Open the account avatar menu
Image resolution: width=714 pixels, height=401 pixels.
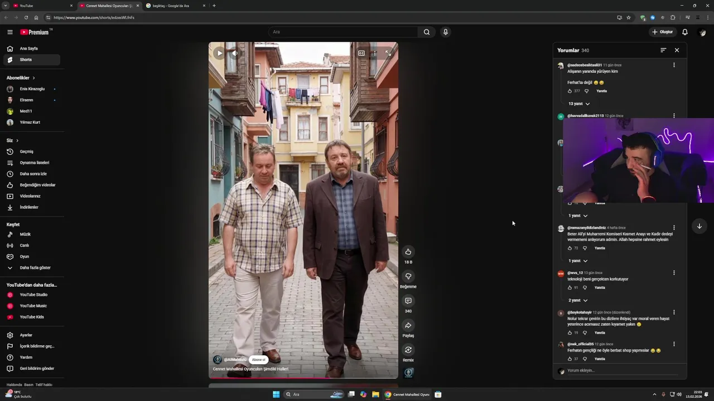pyautogui.click(x=702, y=32)
